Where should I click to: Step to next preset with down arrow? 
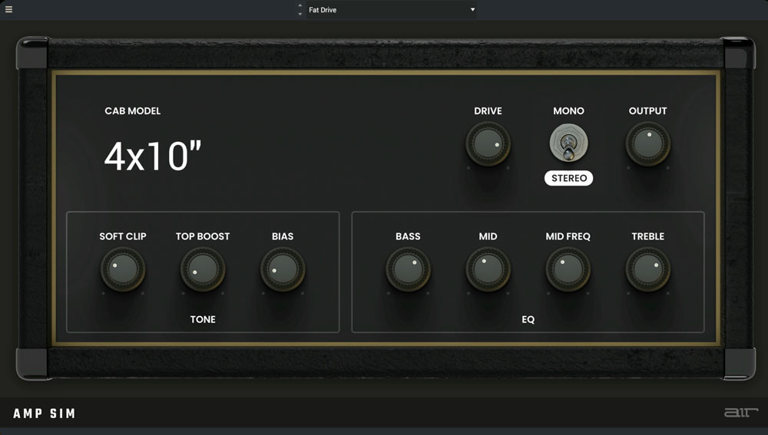pos(300,14)
